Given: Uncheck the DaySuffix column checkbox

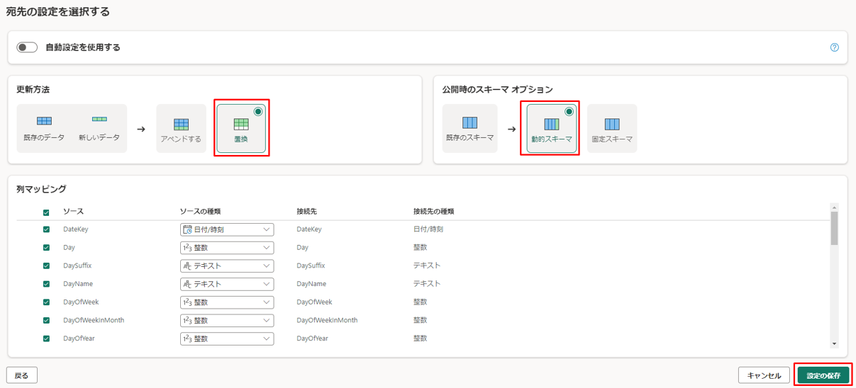Looking at the screenshot, I should [x=47, y=266].
